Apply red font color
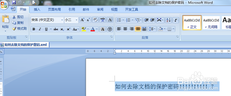 point(92,29)
